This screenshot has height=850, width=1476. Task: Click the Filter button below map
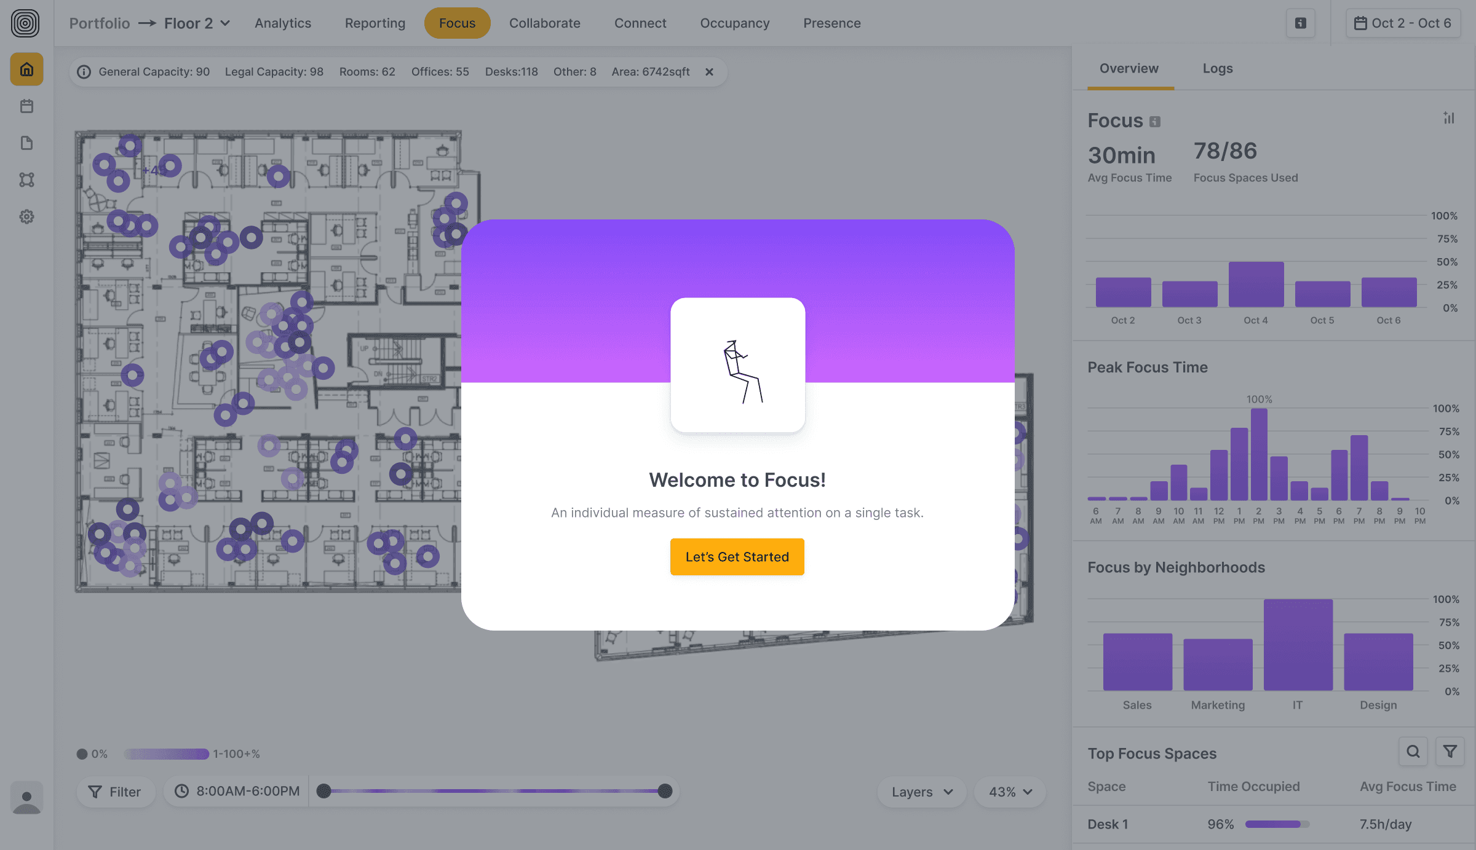pos(115,792)
